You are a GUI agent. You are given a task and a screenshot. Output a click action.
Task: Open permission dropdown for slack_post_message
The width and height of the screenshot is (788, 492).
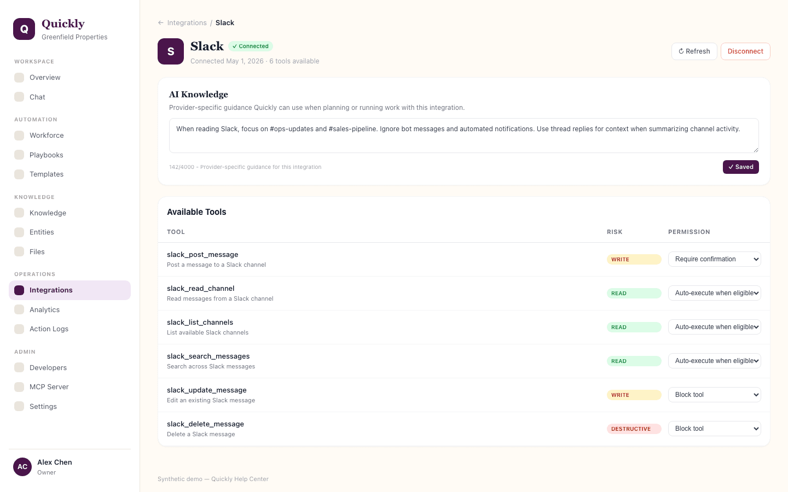click(715, 259)
